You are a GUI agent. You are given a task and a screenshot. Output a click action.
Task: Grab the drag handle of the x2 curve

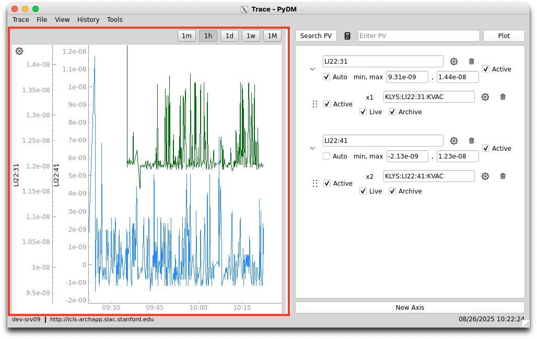(315, 184)
